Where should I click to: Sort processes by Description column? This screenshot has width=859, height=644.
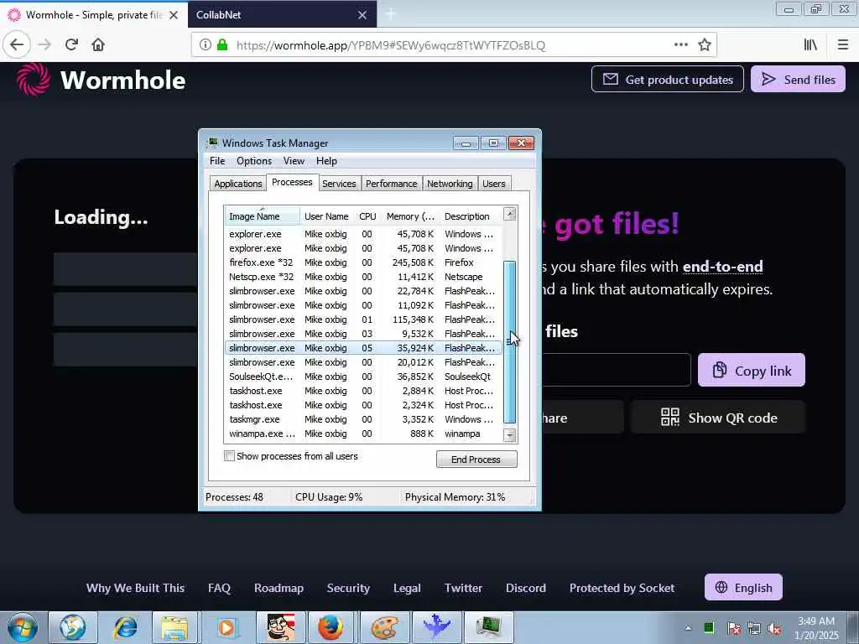click(470, 216)
